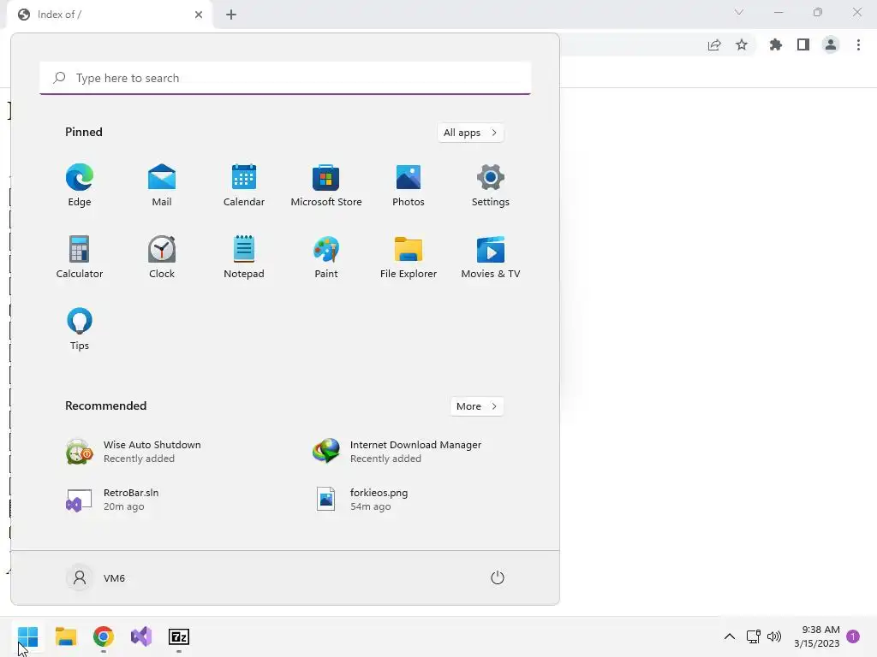This screenshot has height=657, width=877.
Task: Launch the Photos app
Action: 409,185
